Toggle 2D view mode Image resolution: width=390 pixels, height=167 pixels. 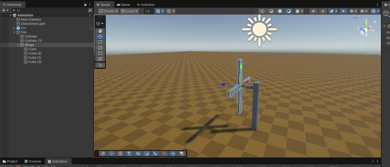[313, 11]
